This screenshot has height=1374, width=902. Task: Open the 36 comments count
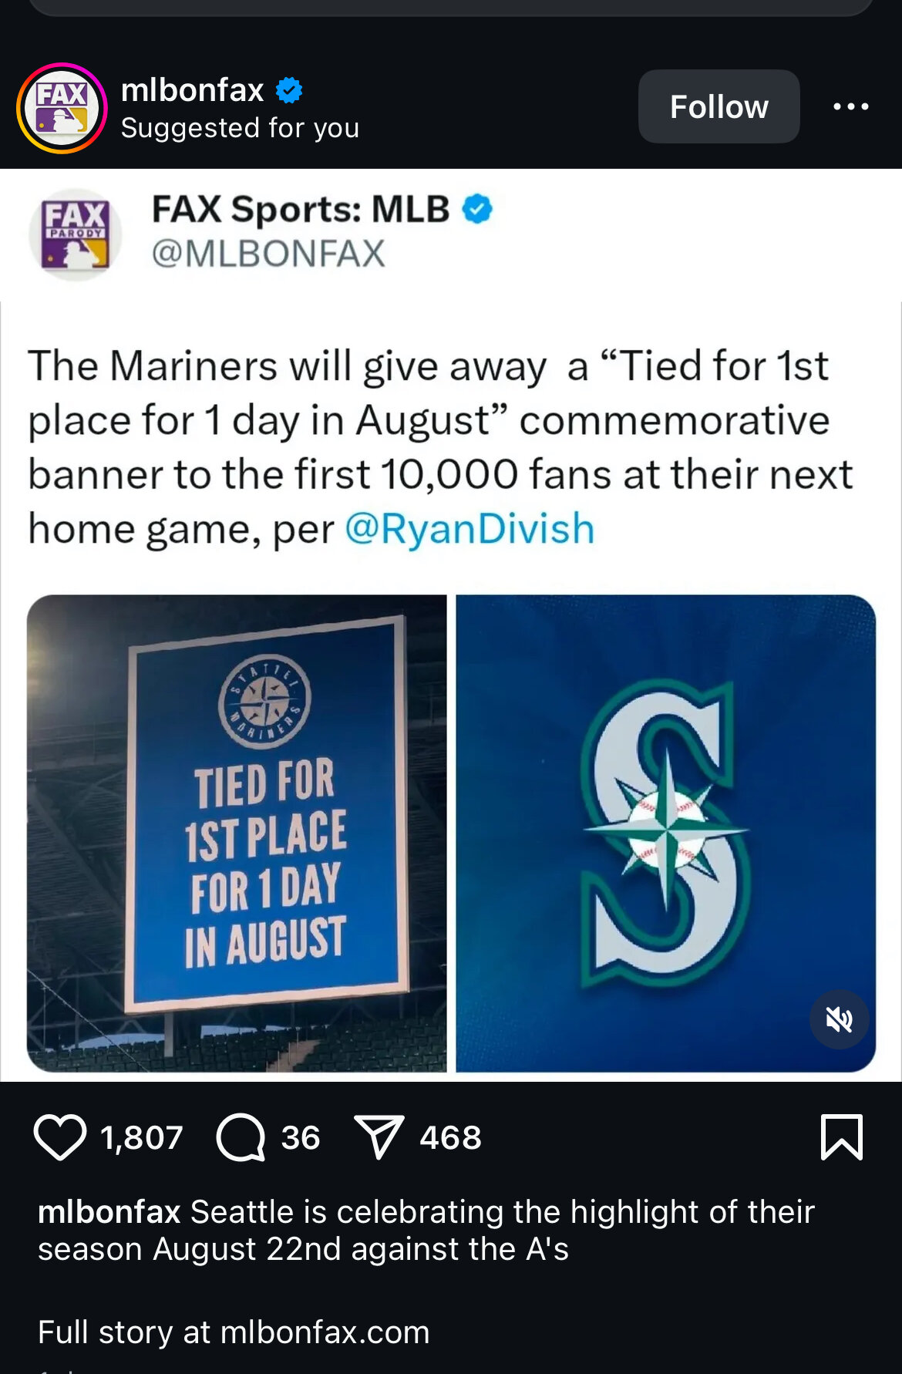tap(301, 1137)
